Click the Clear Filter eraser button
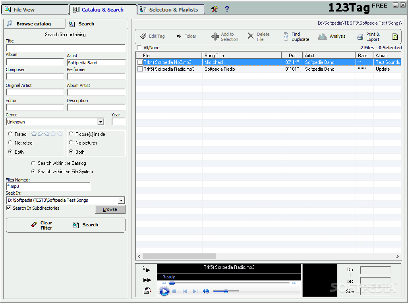408x303 pixels. pyautogui.click(x=42, y=225)
